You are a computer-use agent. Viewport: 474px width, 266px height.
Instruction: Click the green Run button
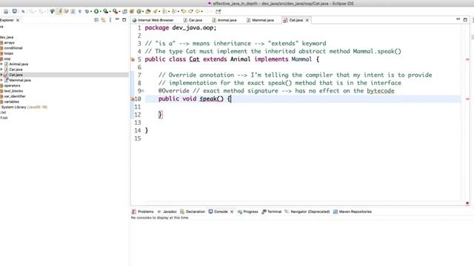click(x=96, y=11)
